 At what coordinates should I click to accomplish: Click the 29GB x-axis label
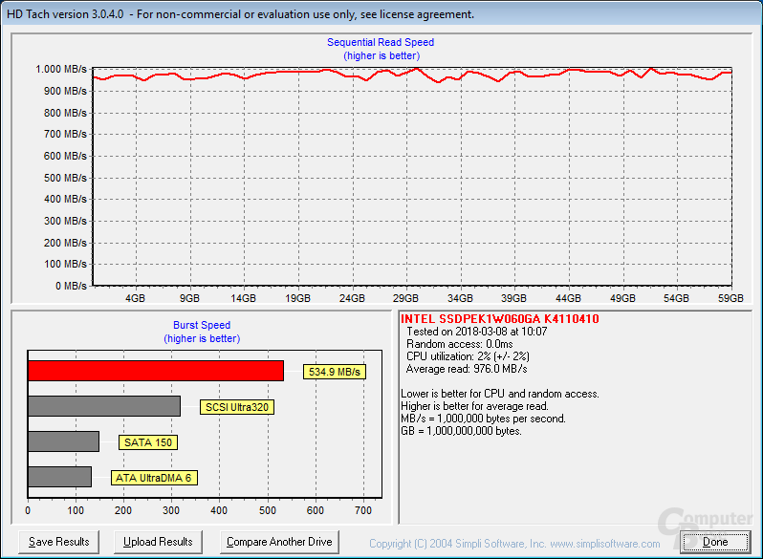pos(405,298)
